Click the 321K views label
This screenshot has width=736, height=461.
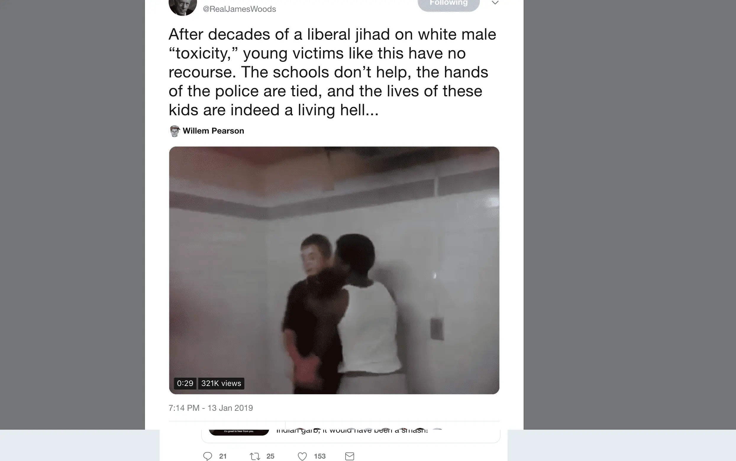pos(221,383)
